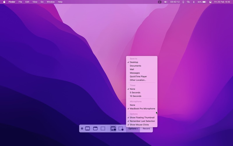
Task: Close the screenshot toolbar with X
Action: pyautogui.click(x=82, y=128)
